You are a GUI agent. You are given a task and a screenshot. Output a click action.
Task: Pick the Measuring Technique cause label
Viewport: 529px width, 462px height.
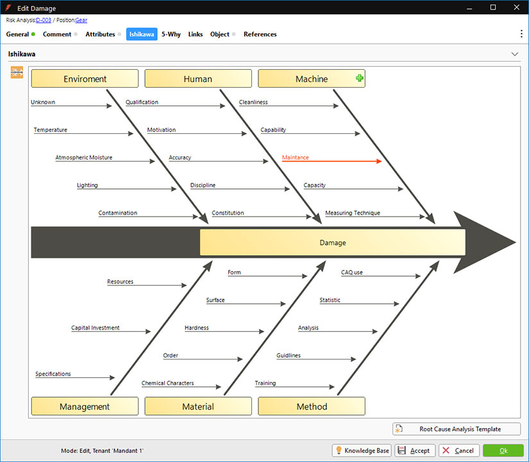(x=352, y=213)
